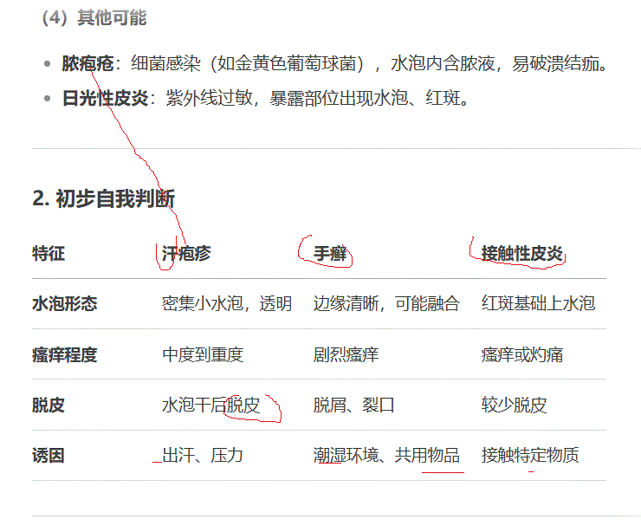Click the cell "剧烈瘙痒"
The width and height of the screenshot is (641, 532).
[x=346, y=354]
